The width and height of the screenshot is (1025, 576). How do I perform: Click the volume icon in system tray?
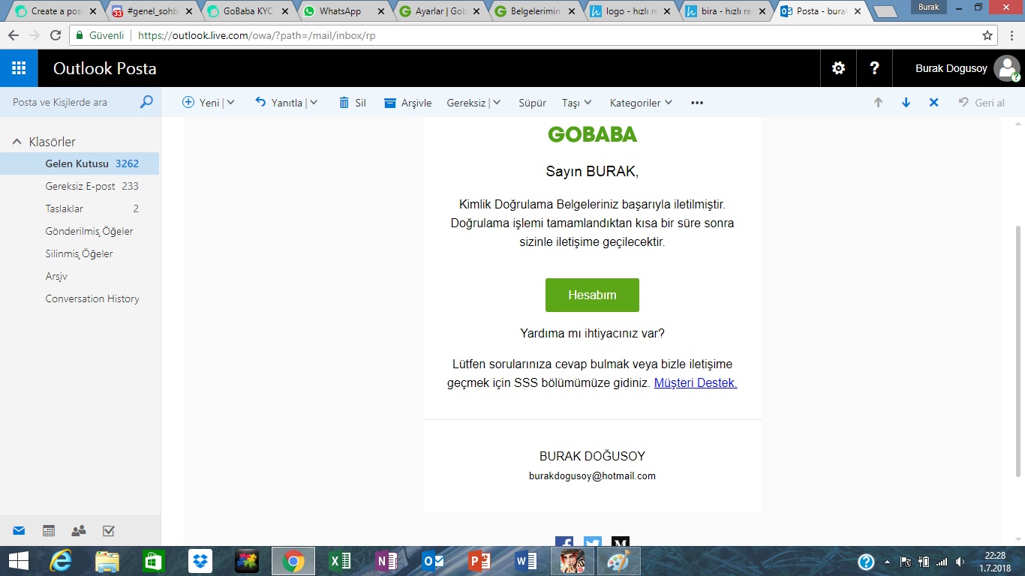[x=960, y=561]
